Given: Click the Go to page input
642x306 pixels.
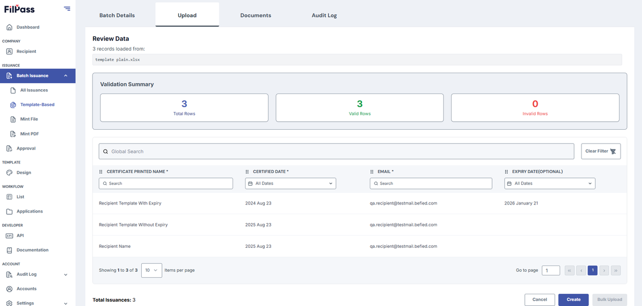Looking at the screenshot, I should tap(551, 270).
